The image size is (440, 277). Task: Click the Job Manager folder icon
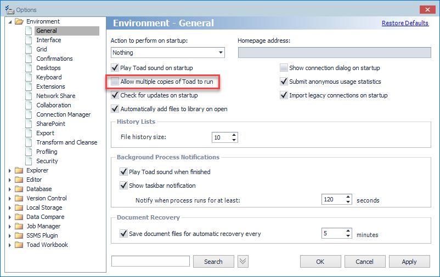[x=19, y=226]
